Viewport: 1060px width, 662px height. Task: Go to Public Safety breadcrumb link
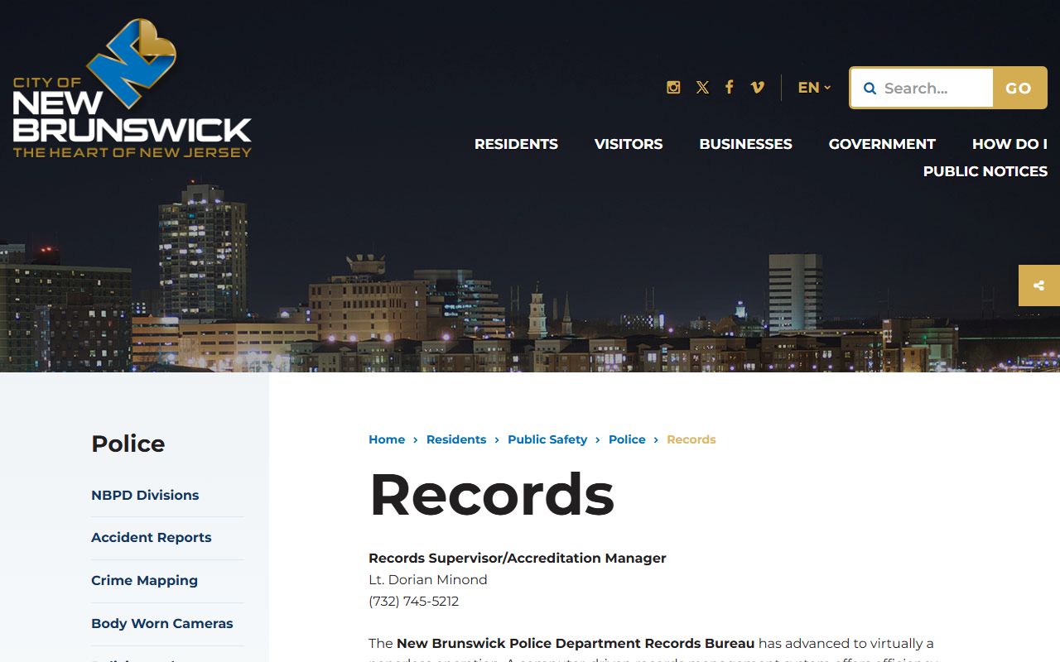[547, 439]
